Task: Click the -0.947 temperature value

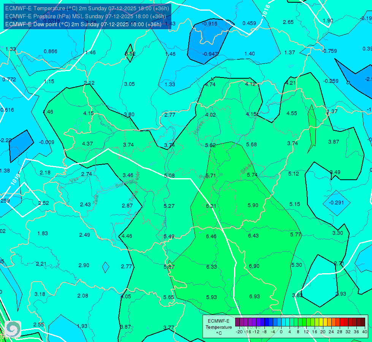Action: [x=210, y=54]
